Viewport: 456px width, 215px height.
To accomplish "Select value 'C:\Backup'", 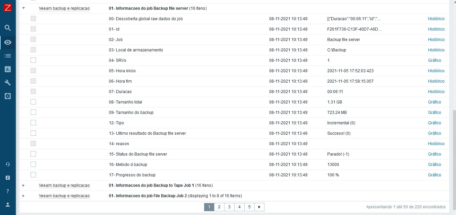I will [x=337, y=50].
